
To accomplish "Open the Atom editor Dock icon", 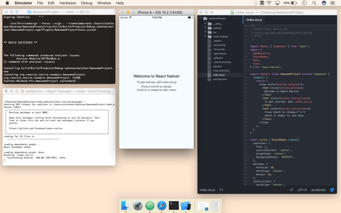I will click(150, 205).
